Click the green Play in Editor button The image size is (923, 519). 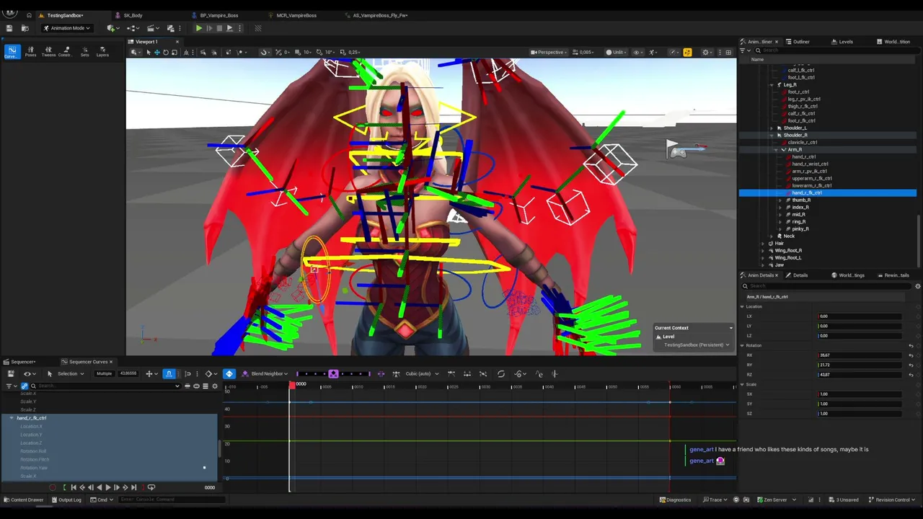(198, 28)
